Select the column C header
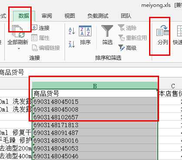The height and width of the screenshot is (160, 182). pyautogui.click(x=170, y=86)
